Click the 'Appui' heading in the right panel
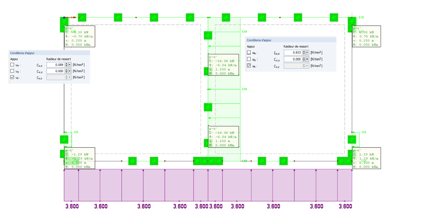 (x=251, y=46)
